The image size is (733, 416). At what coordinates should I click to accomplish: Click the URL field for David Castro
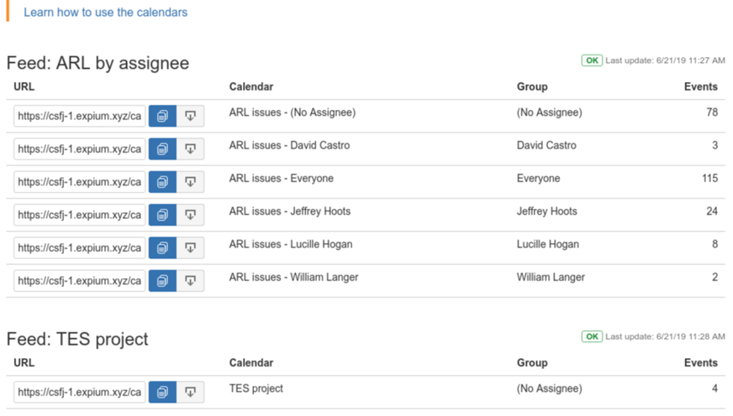pos(80,148)
